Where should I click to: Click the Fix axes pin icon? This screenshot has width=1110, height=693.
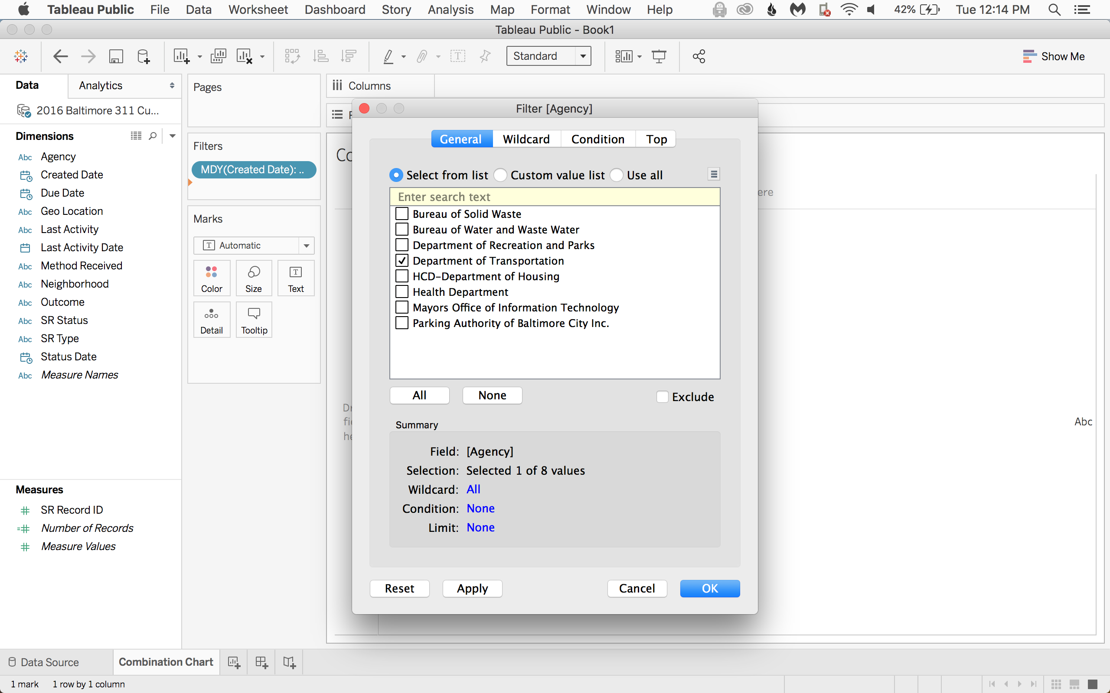point(485,56)
